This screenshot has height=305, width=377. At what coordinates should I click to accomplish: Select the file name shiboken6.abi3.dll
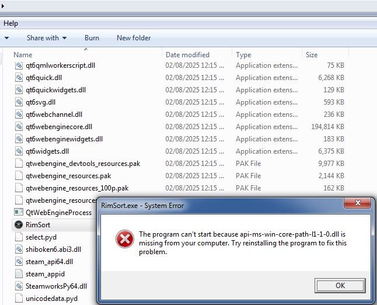pos(53,249)
